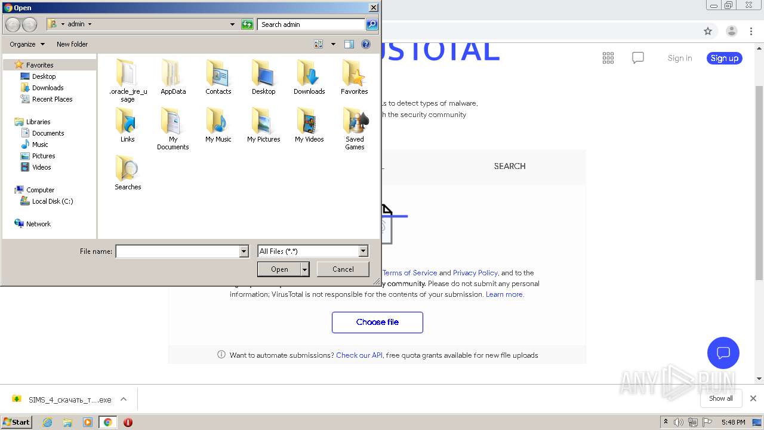Select Local Disk (C:) in navigation pane

53,201
